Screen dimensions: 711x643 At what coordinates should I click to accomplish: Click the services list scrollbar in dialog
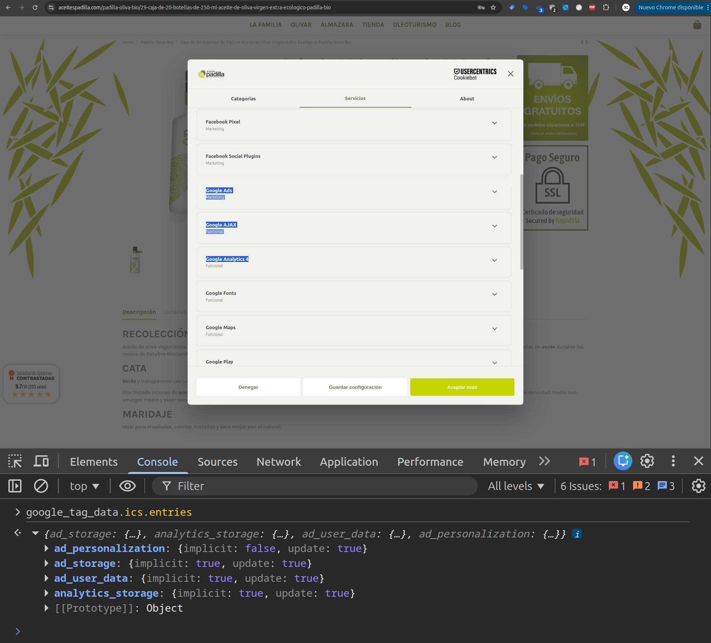tap(521, 222)
